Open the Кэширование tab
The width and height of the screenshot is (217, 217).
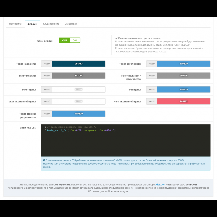pyautogui.click(x=51, y=24)
